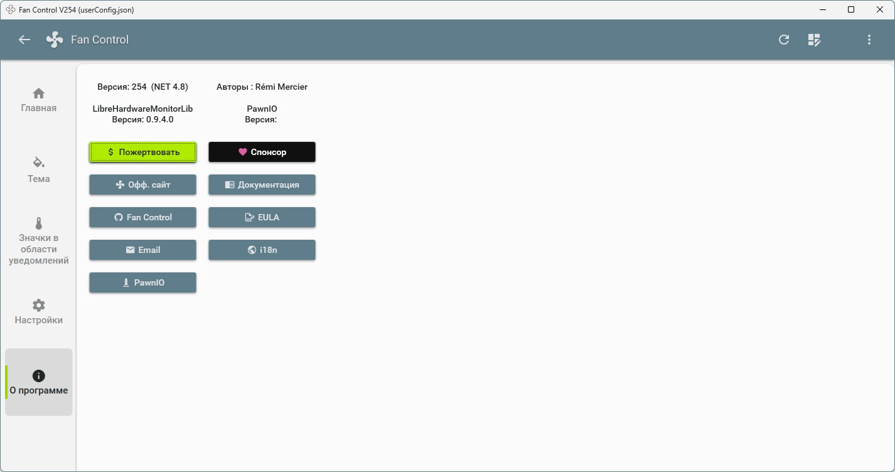Click the 'LibreHardwareMonitorLib' label
This screenshot has width=895, height=472.
[x=142, y=109]
